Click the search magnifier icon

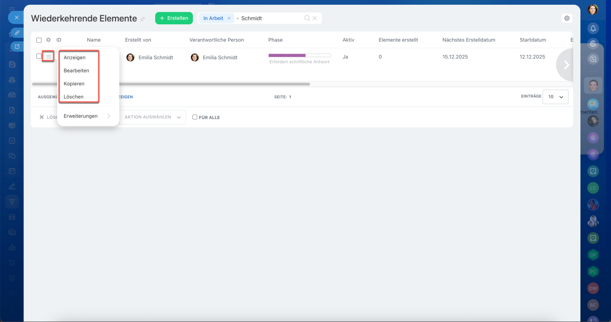coord(307,18)
